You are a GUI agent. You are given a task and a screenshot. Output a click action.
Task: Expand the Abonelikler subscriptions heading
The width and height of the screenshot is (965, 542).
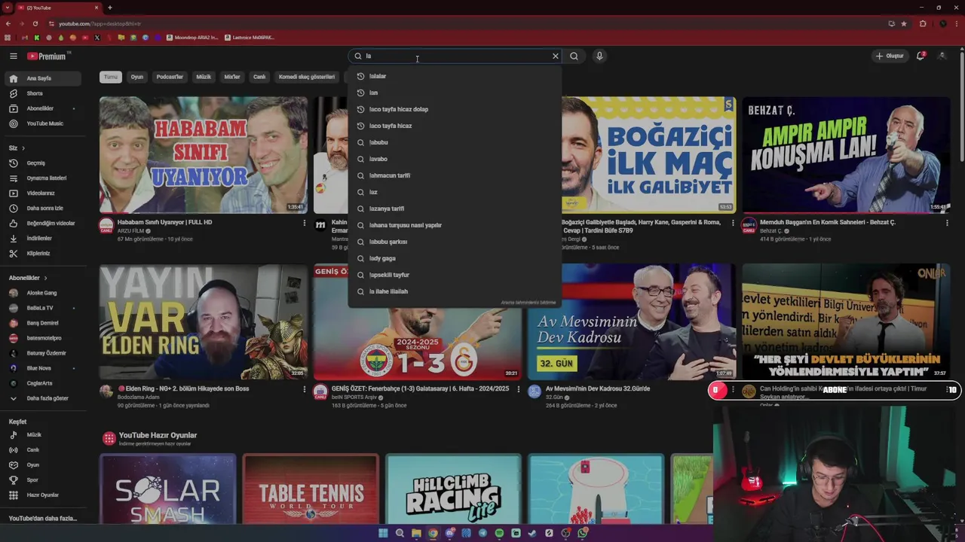pos(28,278)
